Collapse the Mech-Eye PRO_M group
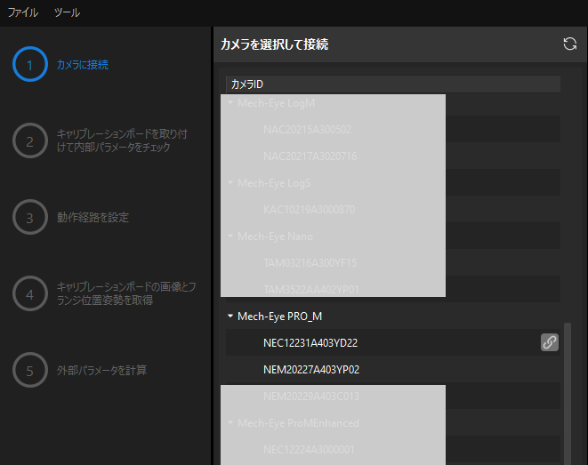 (x=230, y=317)
